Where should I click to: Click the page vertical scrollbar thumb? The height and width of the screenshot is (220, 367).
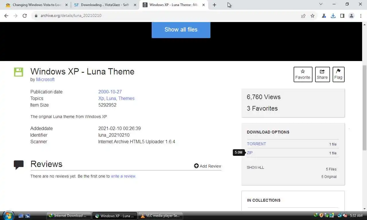(364, 107)
